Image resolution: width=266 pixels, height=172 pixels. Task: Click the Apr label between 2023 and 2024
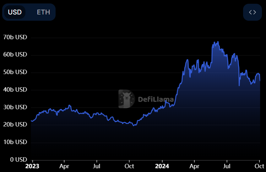coord(64,166)
